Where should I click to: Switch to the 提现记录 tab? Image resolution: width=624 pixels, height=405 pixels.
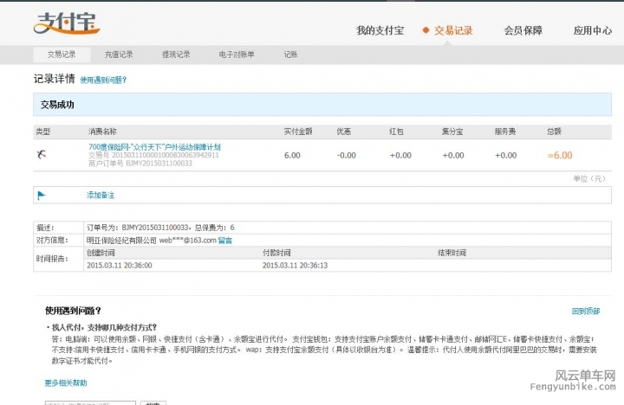tap(176, 55)
